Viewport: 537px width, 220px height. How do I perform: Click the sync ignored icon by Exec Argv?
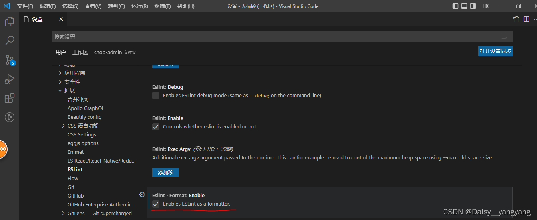tap(198, 149)
